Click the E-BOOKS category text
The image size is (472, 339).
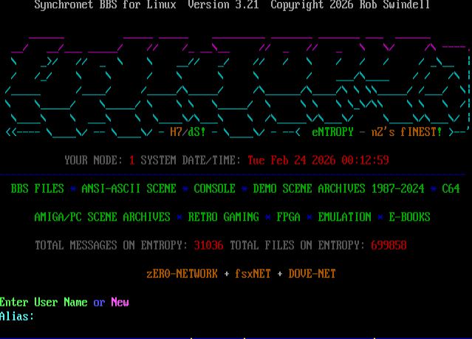click(409, 217)
